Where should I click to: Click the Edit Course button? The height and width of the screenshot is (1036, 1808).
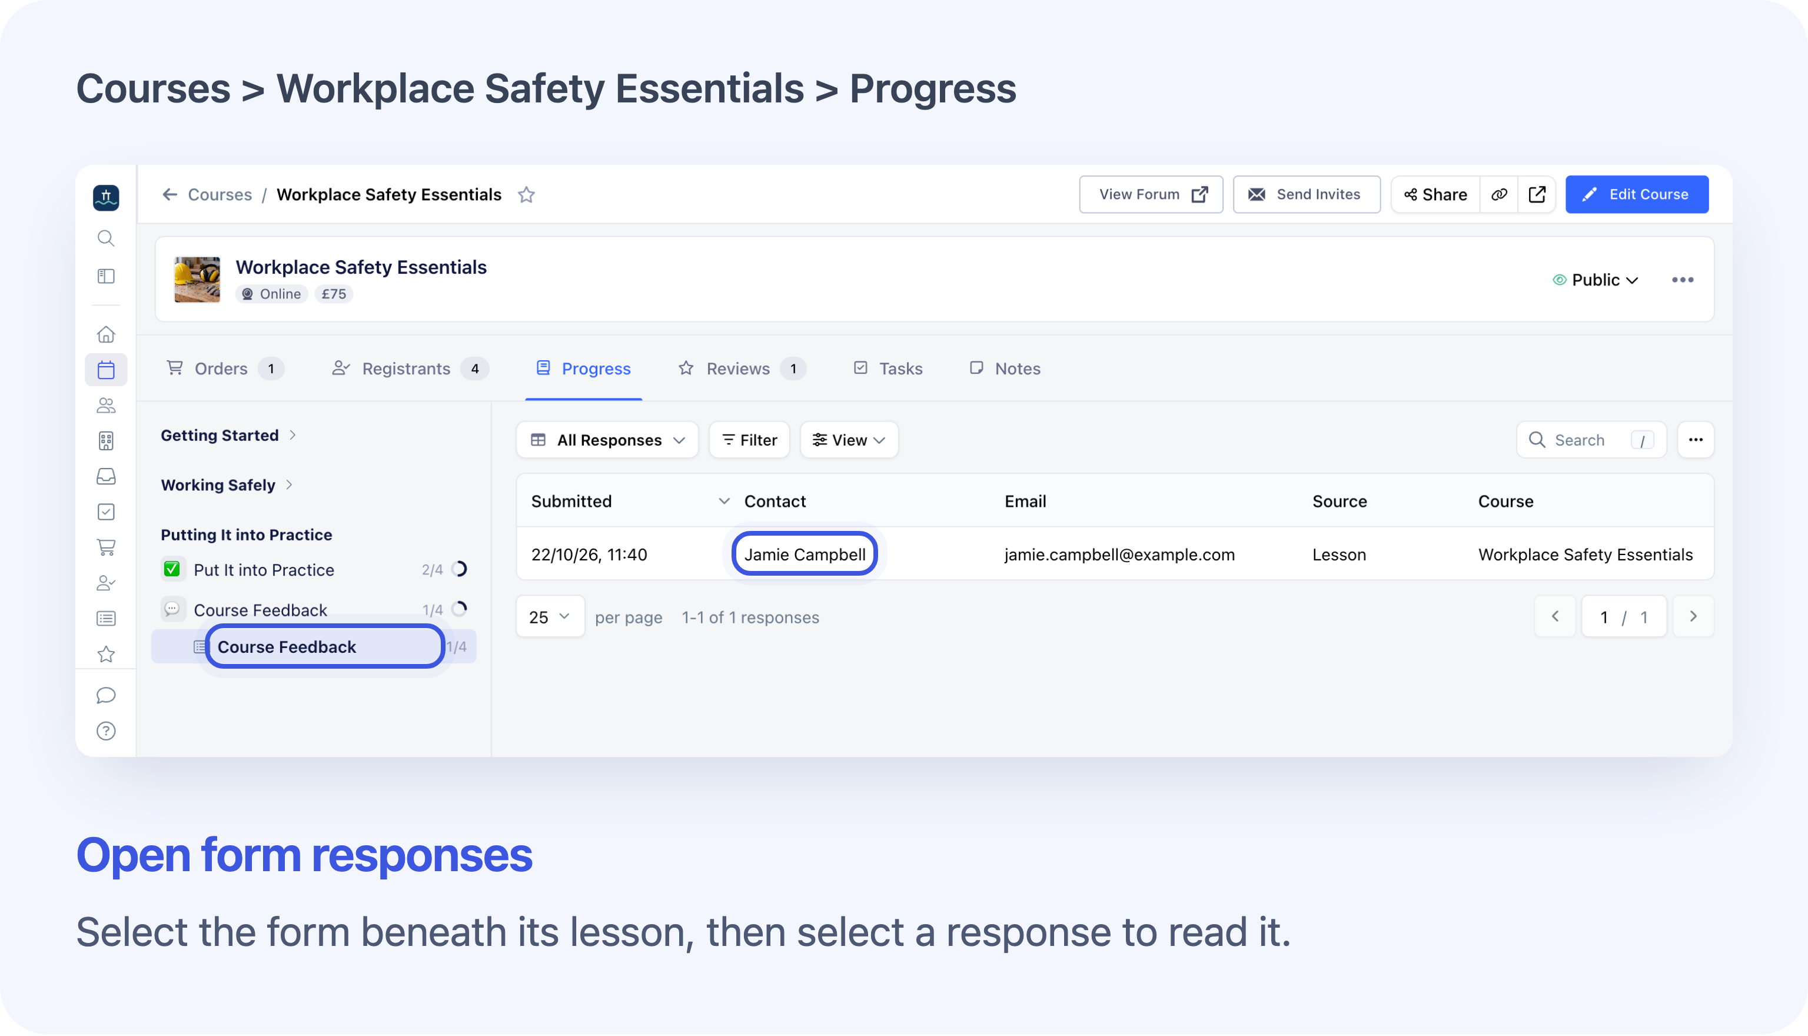(1637, 194)
